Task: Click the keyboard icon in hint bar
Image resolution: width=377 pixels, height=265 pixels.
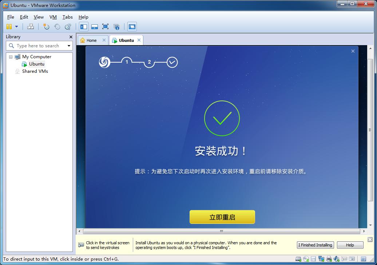Action: (x=81, y=245)
